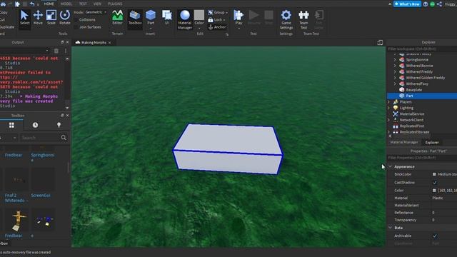Open Game Settings
457x257 pixels.
coord(286,19)
